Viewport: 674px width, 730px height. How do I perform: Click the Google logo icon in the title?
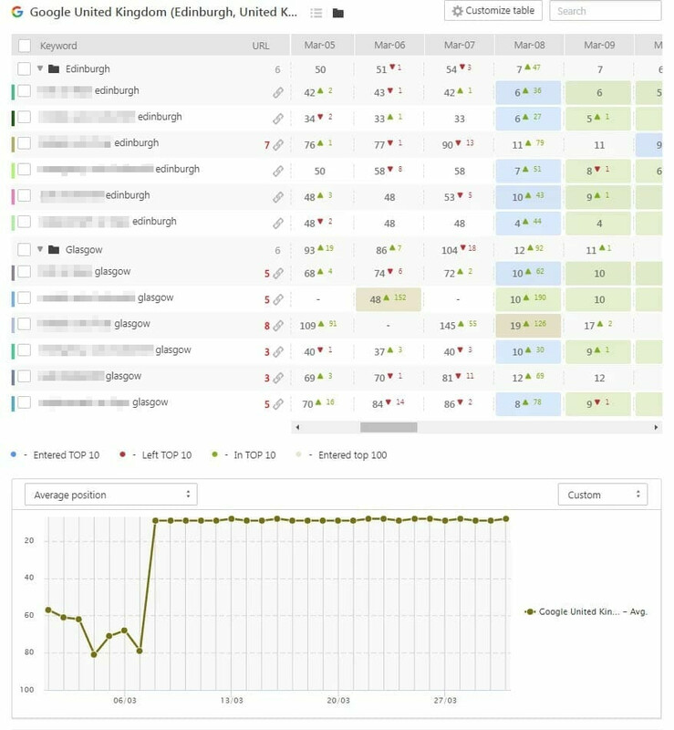click(17, 12)
